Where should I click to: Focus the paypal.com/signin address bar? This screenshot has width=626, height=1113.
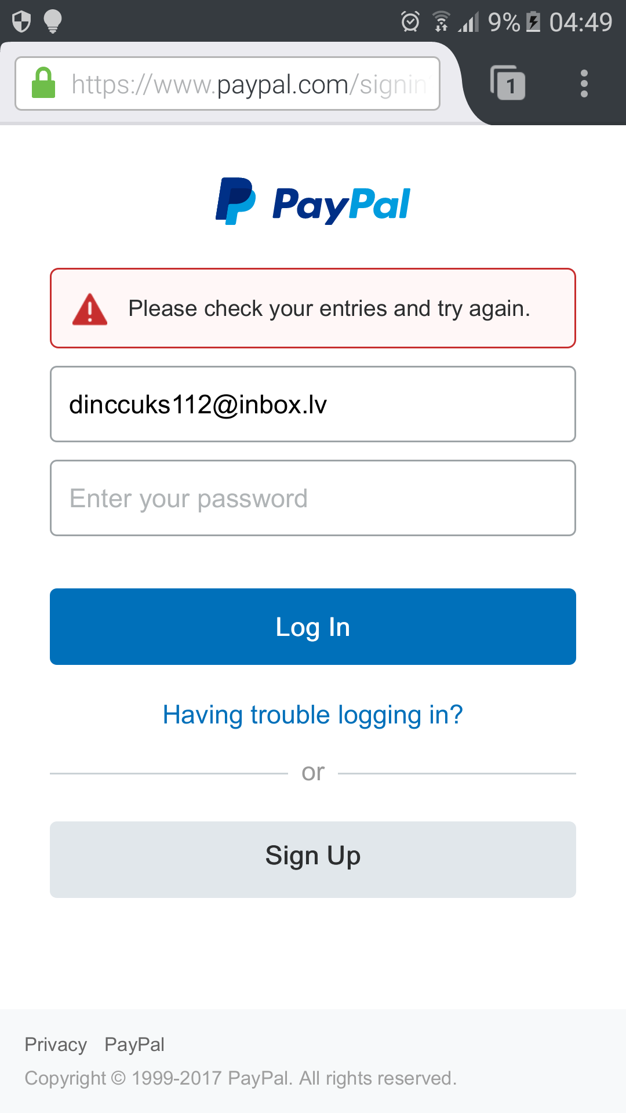point(227,83)
